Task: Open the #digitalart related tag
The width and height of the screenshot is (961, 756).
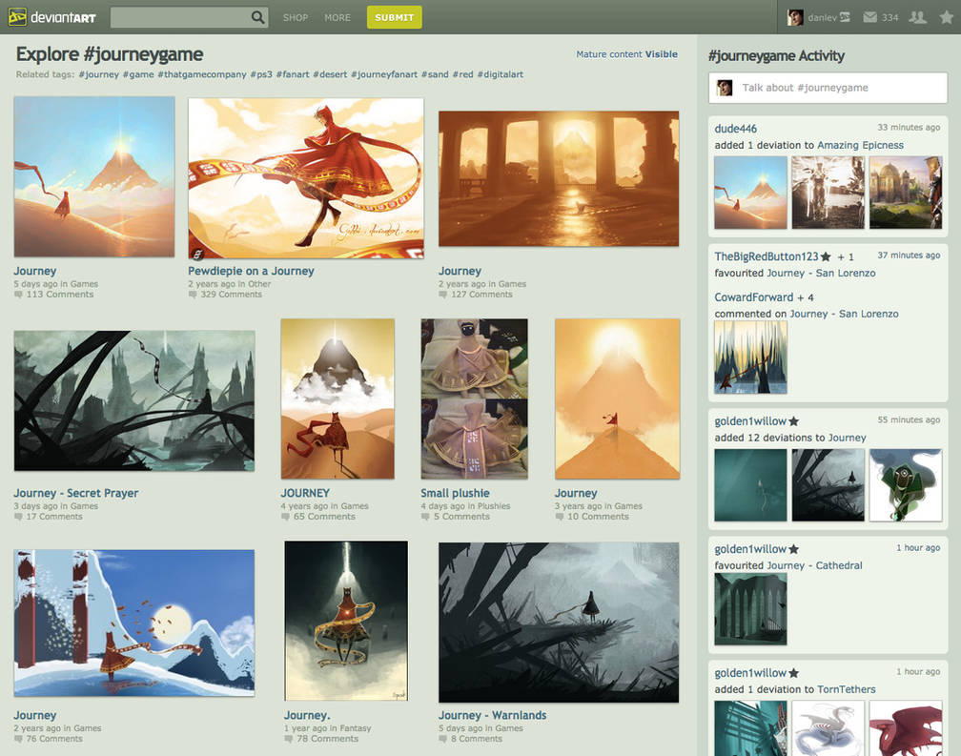Action: click(x=501, y=74)
